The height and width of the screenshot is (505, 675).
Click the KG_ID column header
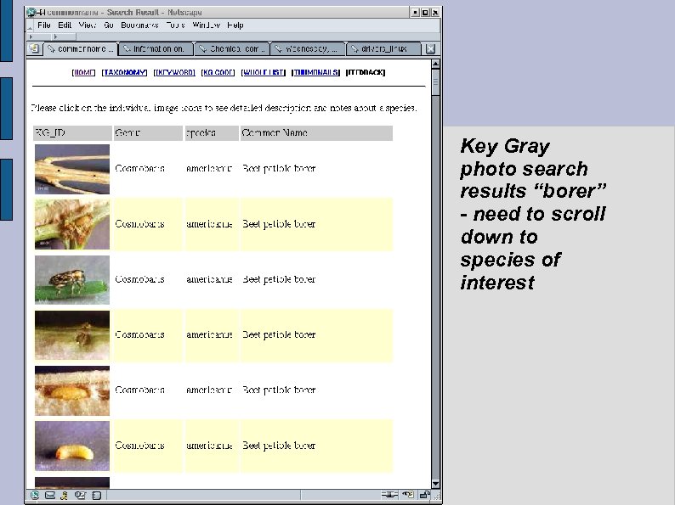point(72,132)
